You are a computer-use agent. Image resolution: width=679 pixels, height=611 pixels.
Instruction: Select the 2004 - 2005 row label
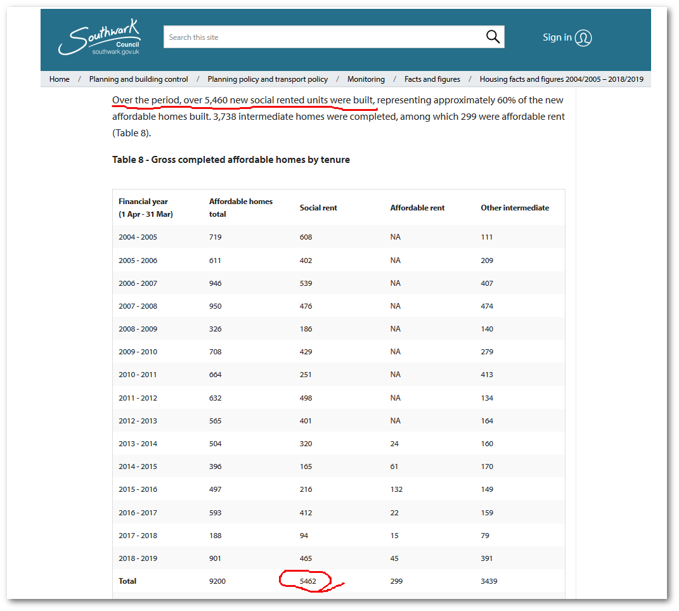[x=138, y=237]
